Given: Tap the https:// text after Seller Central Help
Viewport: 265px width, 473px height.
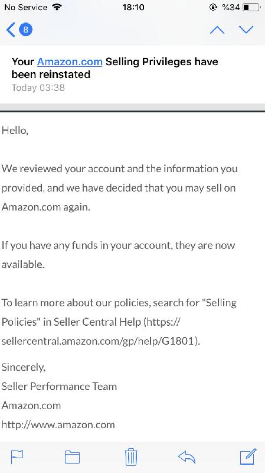Looking at the screenshot, I should point(163,322).
